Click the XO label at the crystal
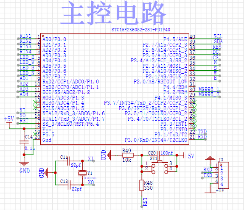 [91, 182]
